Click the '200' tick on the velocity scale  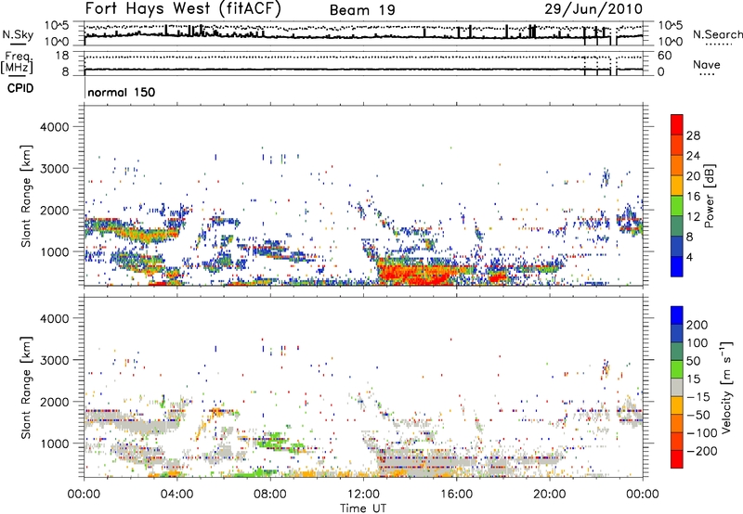point(697,325)
